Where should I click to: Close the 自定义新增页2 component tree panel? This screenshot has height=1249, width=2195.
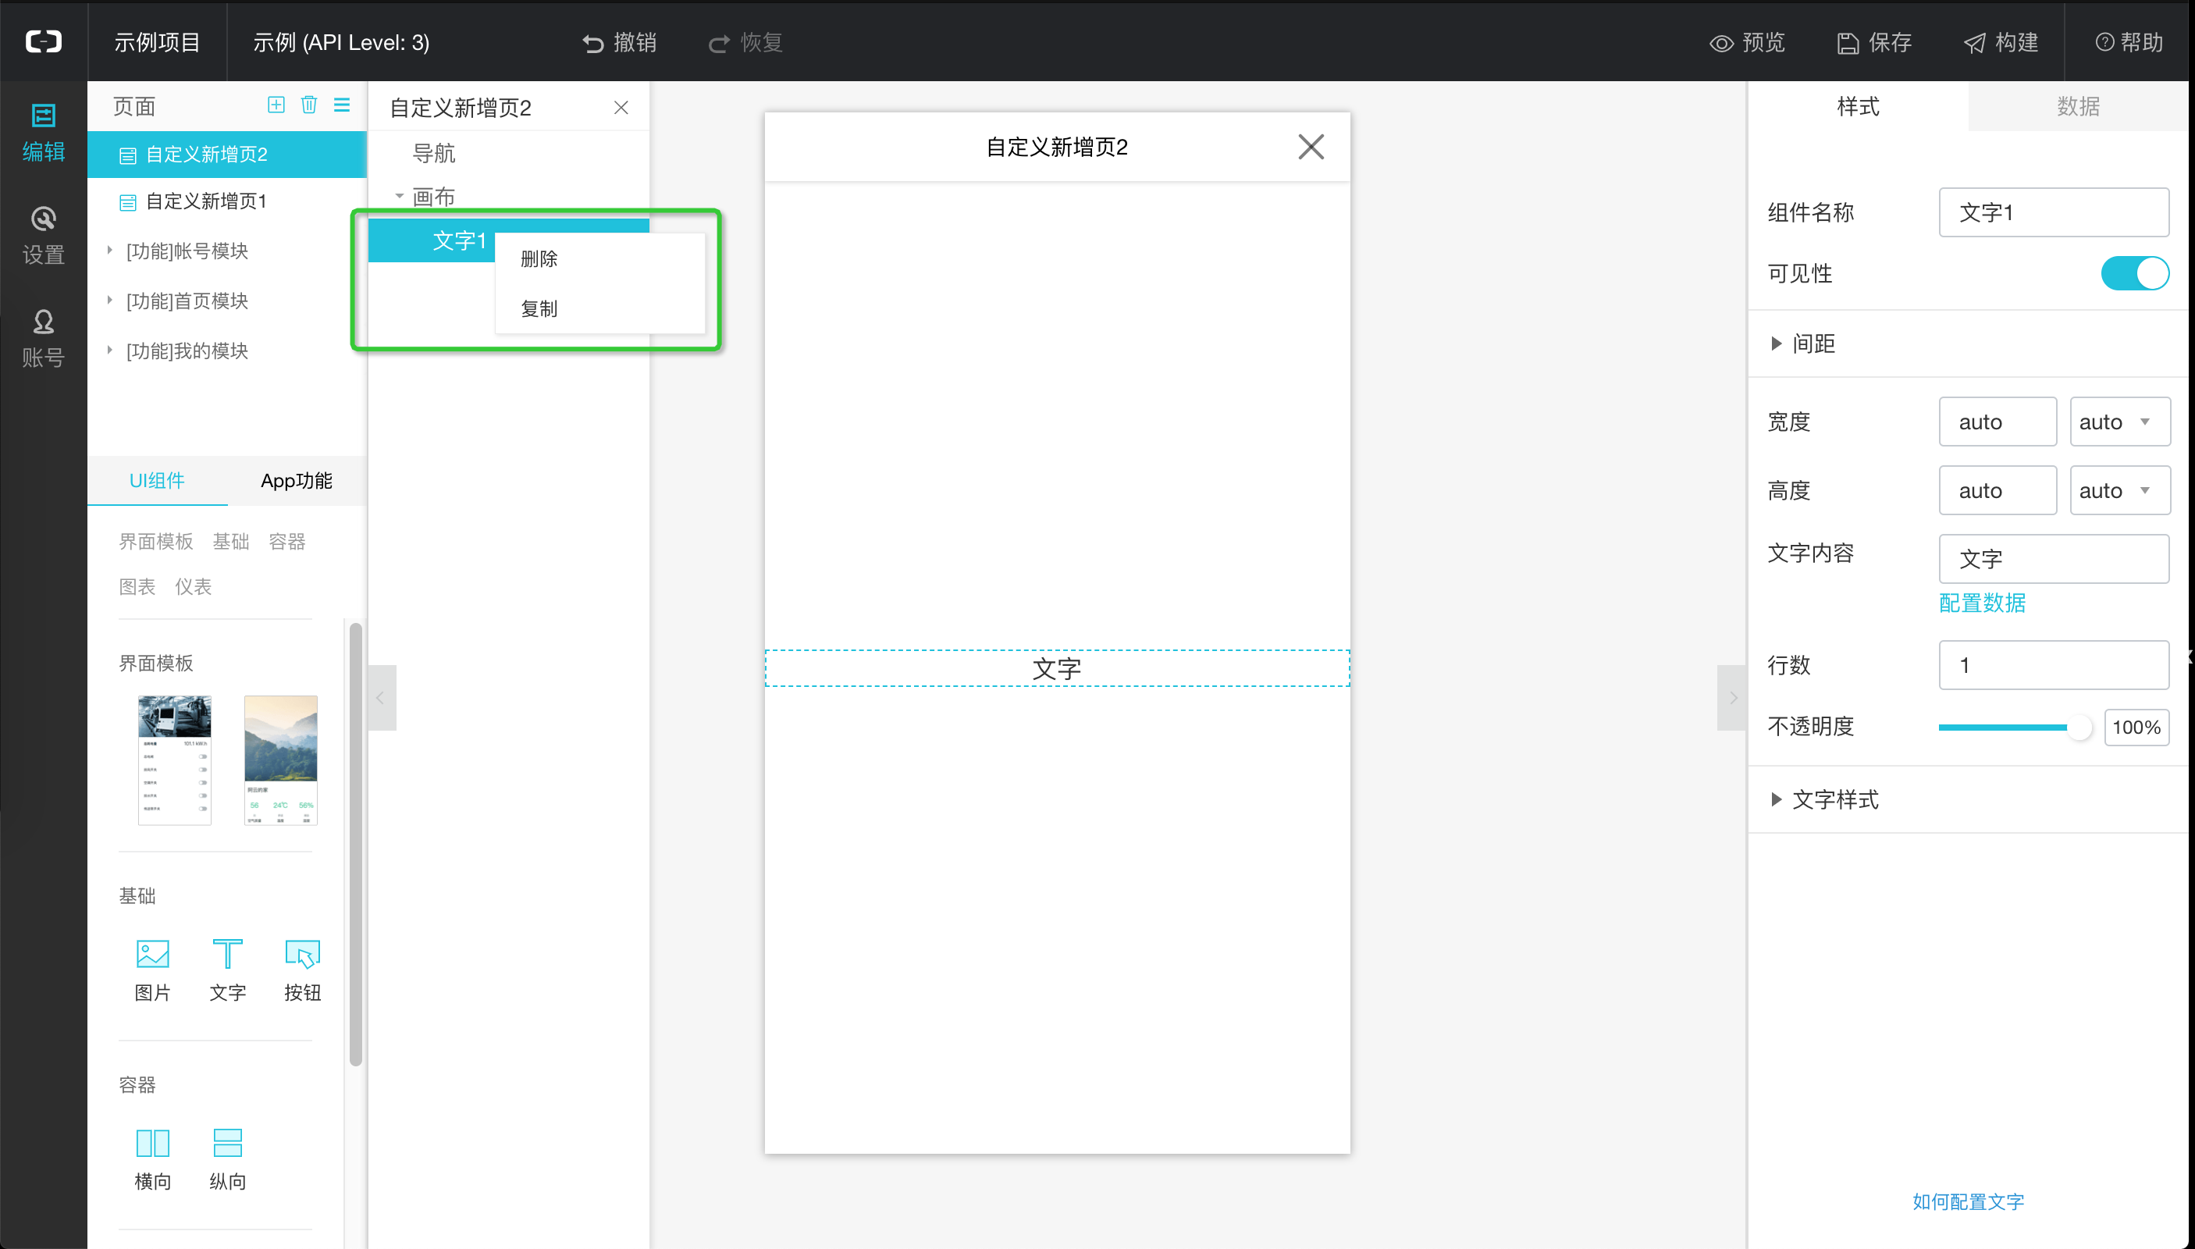621,107
